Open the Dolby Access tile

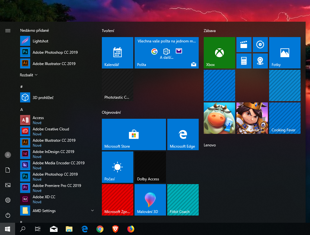click(x=150, y=167)
